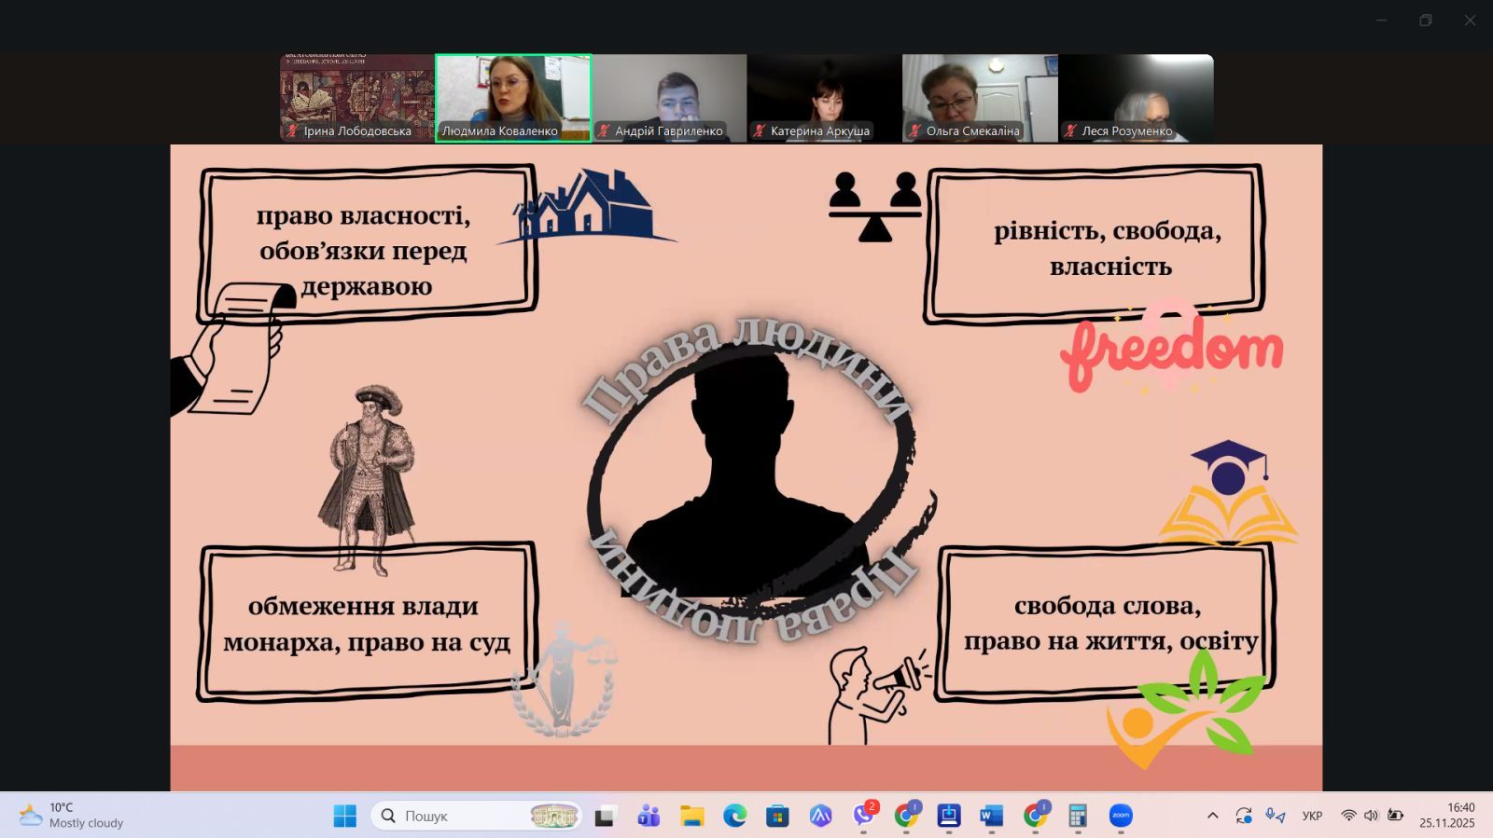Click Ольга Смекаліна's participant video
Image resolution: width=1493 pixels, height=838 pixels.
[980, 97]
